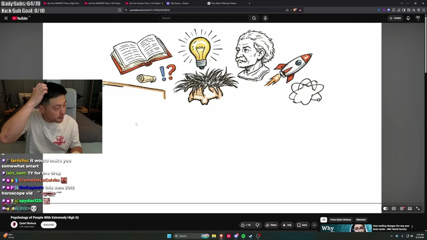This screenshot has width=427, height=240.
Task: Expand the browser tab search chevron
Action: (402, 3)
